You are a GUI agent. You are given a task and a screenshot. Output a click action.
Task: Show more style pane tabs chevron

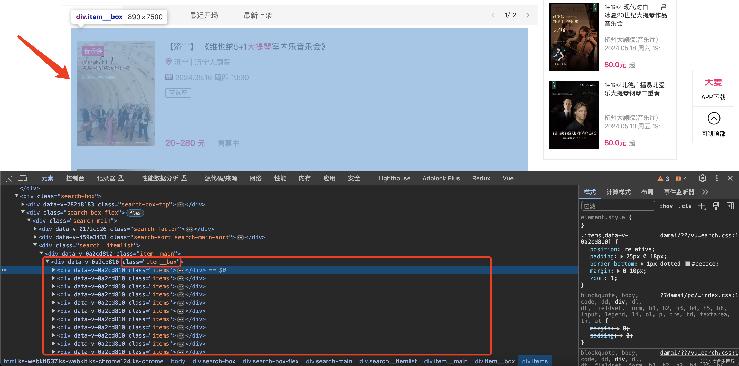(705, 192)
